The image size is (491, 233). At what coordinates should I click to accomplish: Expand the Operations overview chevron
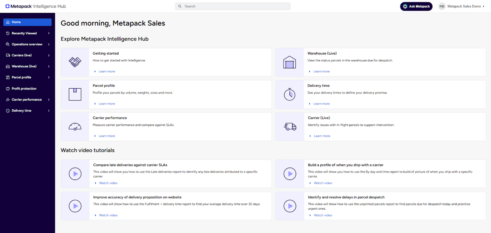[x=49, y=44]
